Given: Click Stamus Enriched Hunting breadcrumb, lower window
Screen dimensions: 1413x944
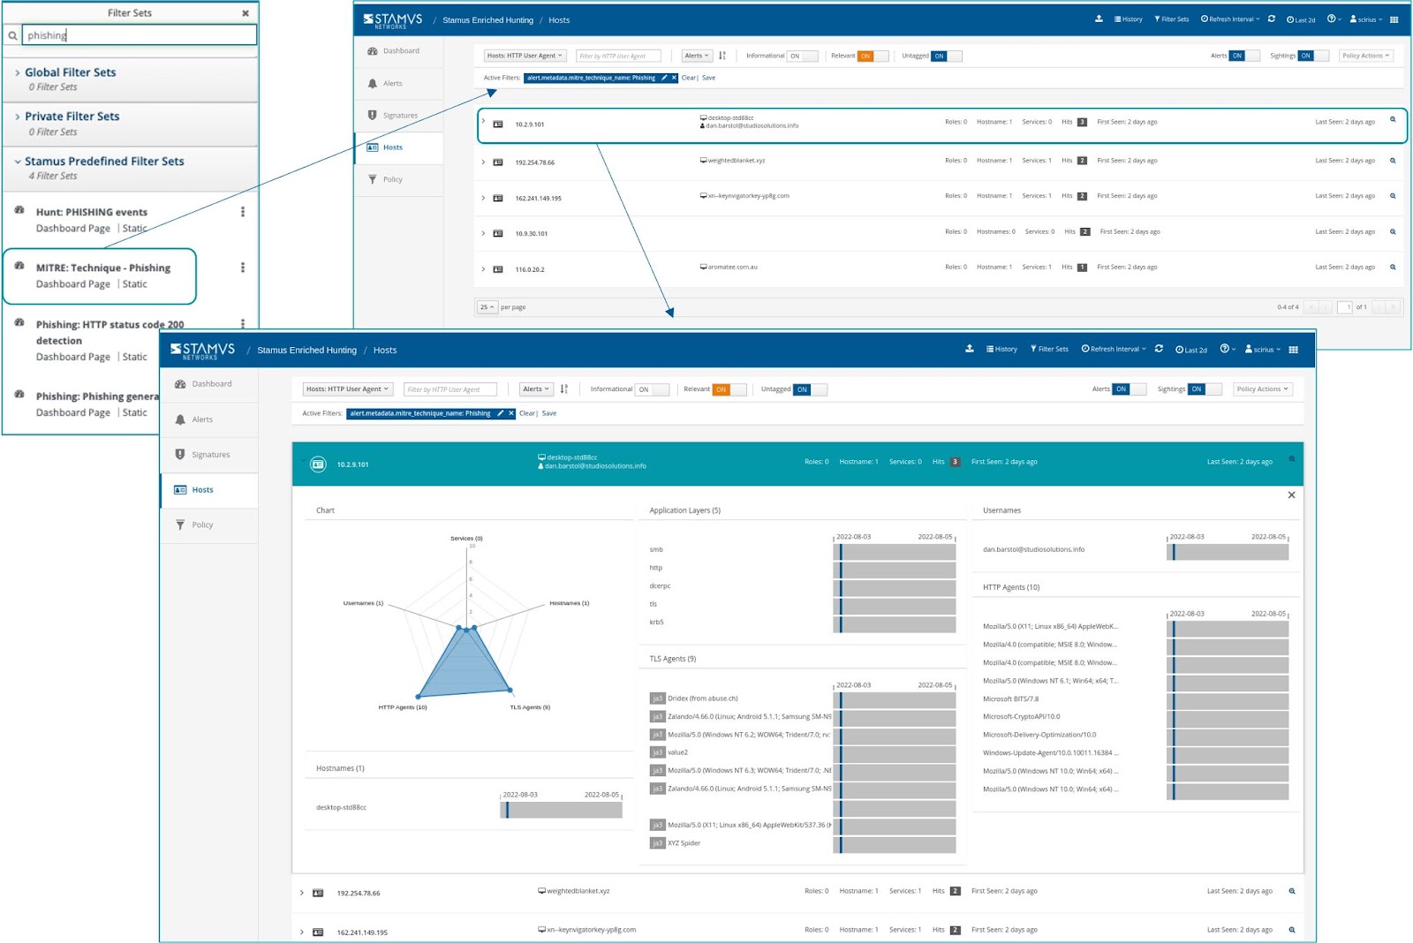Looking at the screenshot, I should [x=306, y=351].
